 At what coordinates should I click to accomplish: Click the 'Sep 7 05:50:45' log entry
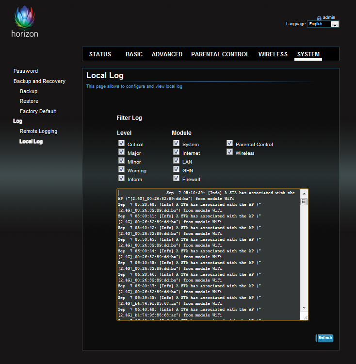pos(189,242)
